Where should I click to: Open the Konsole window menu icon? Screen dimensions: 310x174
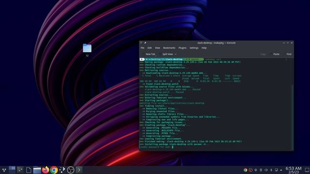pos(141,43)
